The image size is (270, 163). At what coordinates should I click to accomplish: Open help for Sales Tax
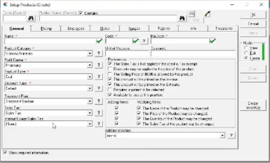[99, 113]
